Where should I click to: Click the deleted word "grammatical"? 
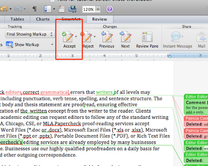point(55,92)
